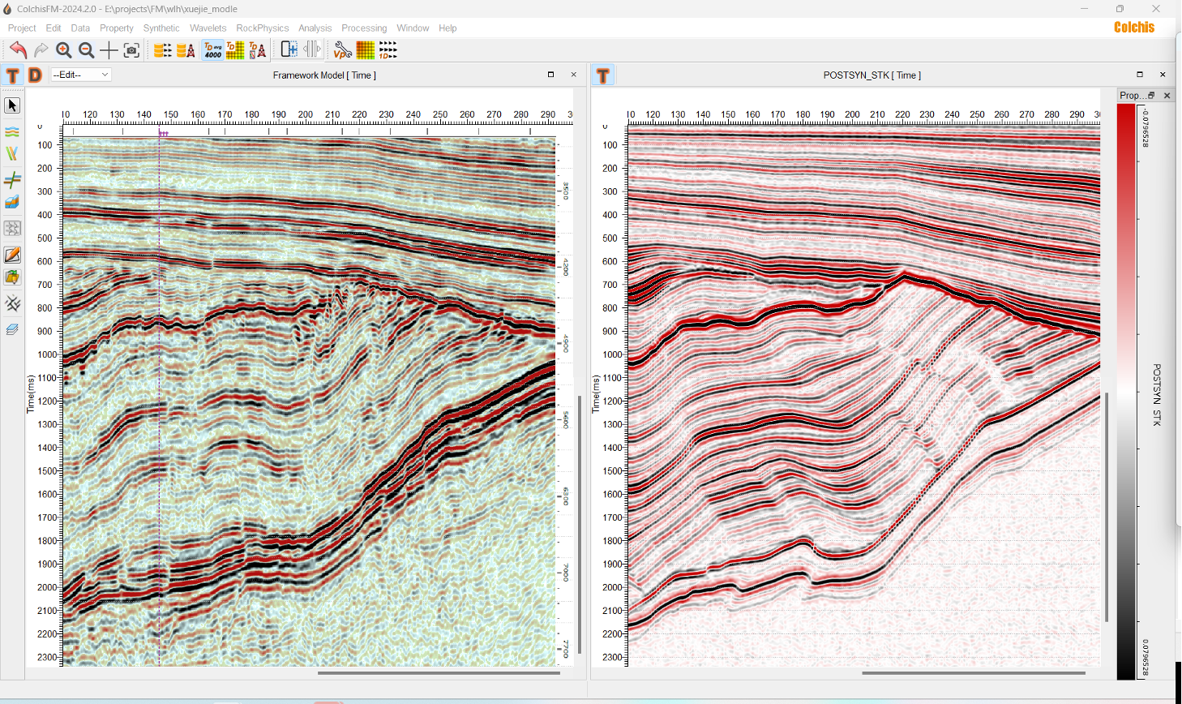Click the purple well marker on trace ruler
Viewport: 1182px width, 704px height.
pos(163,132)
